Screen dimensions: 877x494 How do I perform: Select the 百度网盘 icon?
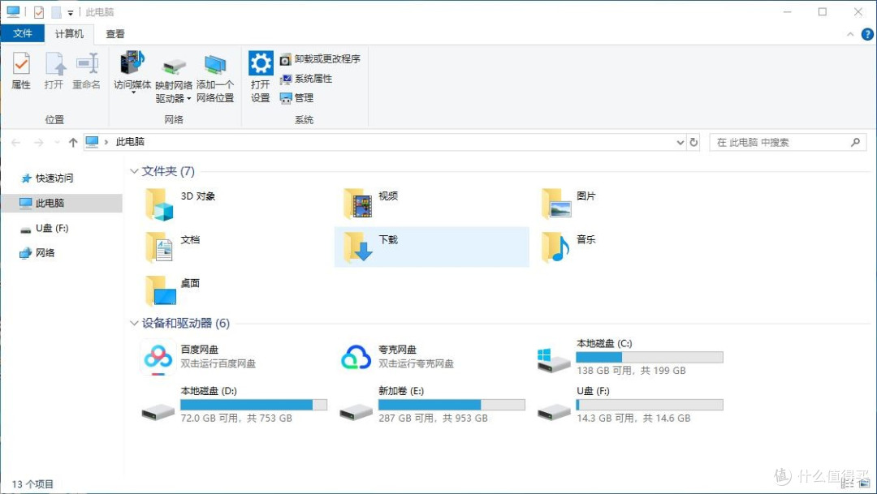tap(158, 357)
